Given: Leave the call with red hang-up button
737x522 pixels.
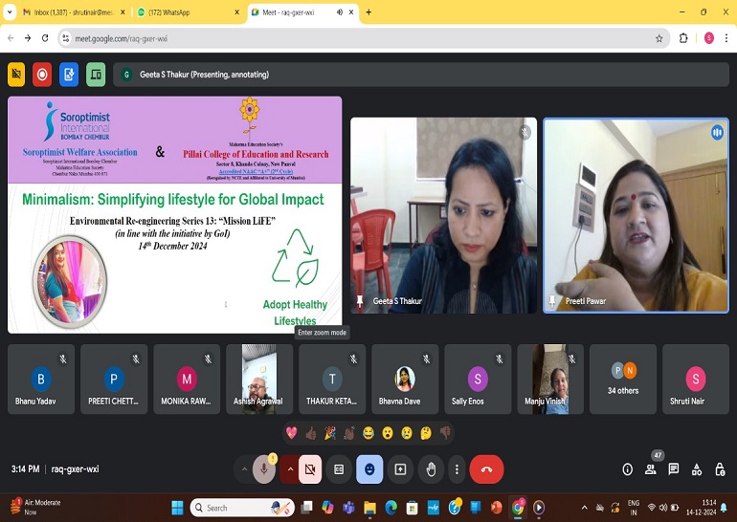Looking at the screenshot, I should (x=486, y=469).
